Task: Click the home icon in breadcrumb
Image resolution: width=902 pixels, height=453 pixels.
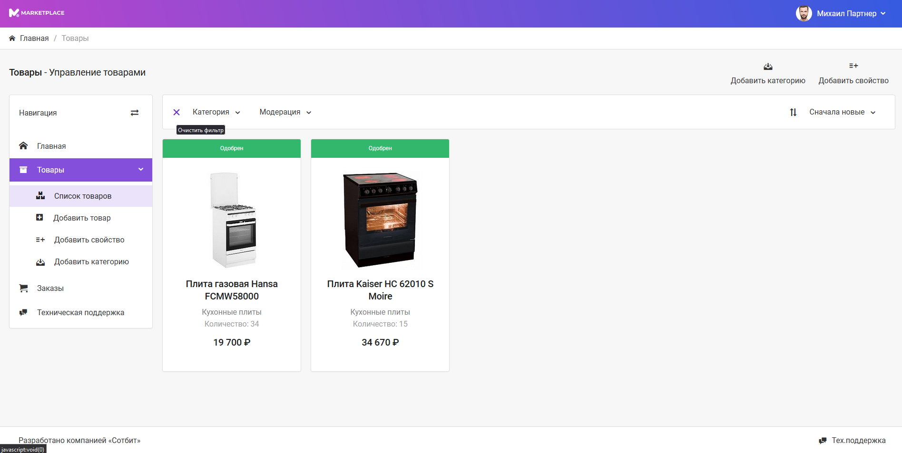Action: click(x=12, y=38)
